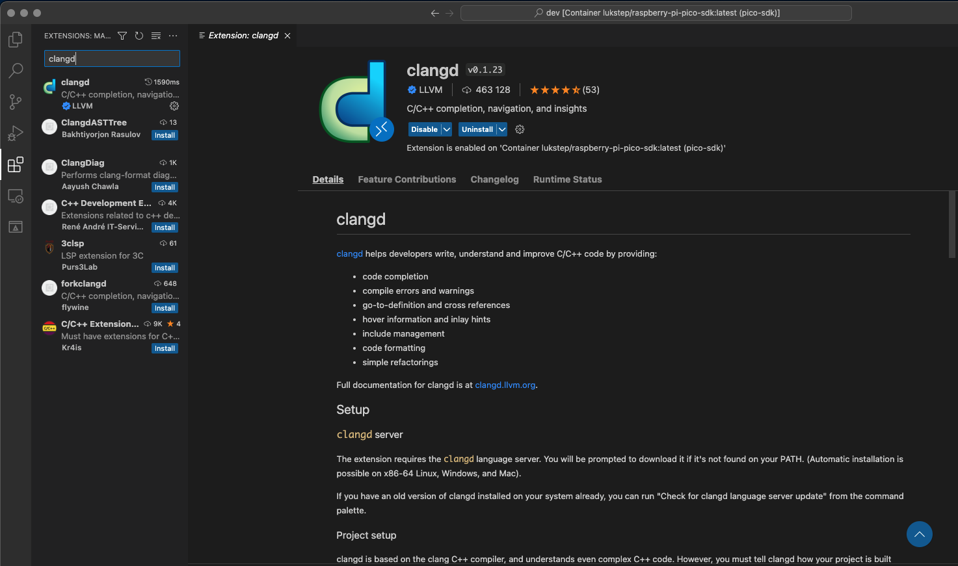The height and width of the screenshot is (566, 958).
Task: Open gear settings next to Uninstall button
Action: point(520,129)
